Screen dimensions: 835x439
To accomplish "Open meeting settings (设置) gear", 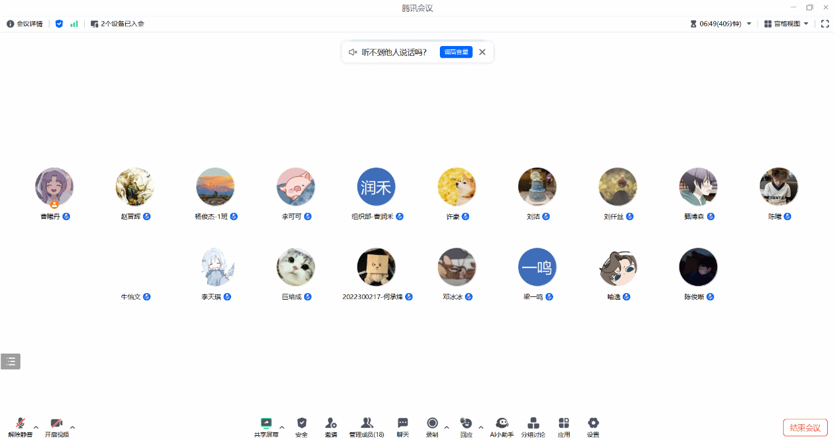I will [593, 424].
